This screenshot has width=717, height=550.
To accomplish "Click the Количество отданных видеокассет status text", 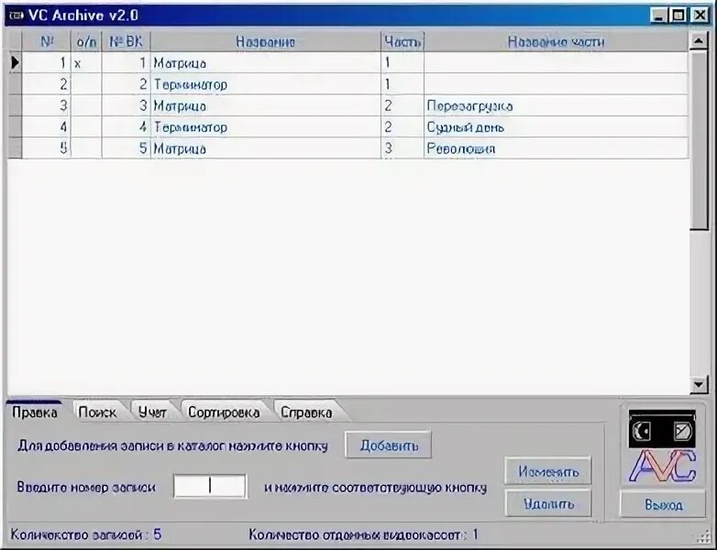I will click(x=363, y=534).
